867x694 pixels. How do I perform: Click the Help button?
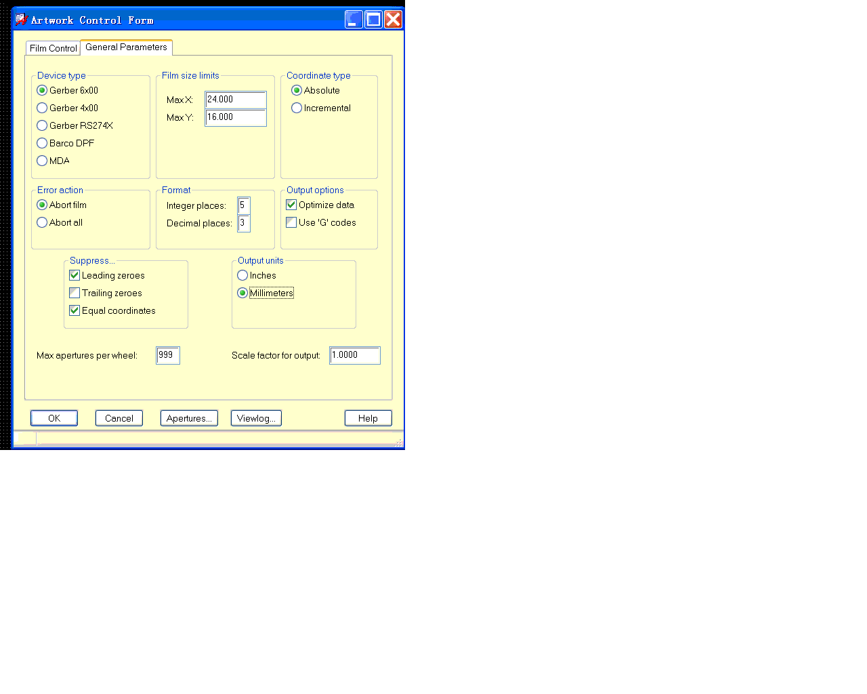coord(368,418)
